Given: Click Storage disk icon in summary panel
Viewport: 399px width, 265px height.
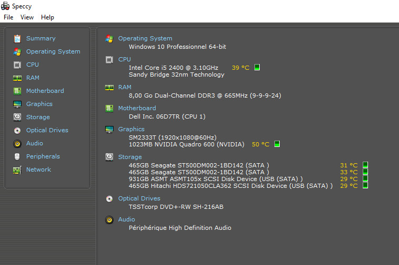Looking at the screenshot, I should click(109, 157).
